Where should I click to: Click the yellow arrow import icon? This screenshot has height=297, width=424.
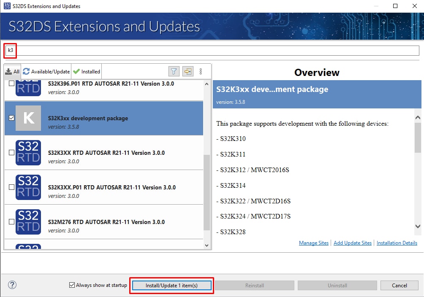pyautogui.click(x=187, y=71)
